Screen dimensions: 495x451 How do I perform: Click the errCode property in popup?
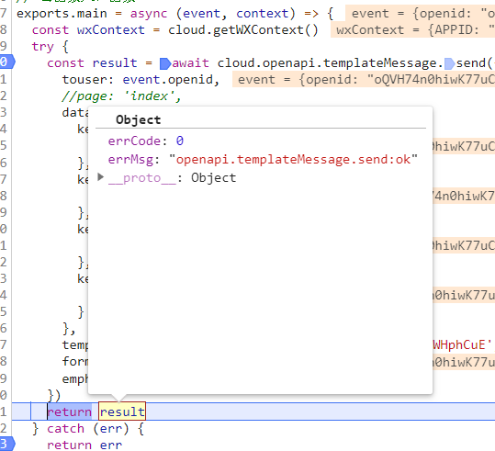point(145,141)
